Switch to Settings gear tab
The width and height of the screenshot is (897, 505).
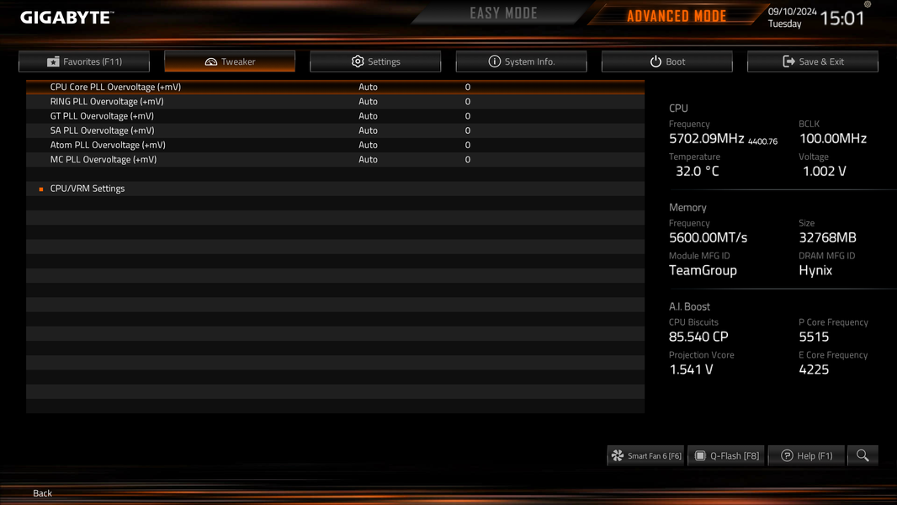pos(375,61)
